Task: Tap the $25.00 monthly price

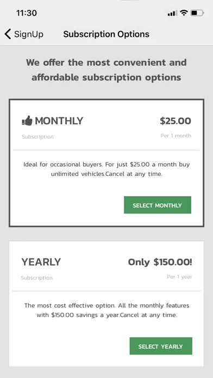Action: [176, 121]
